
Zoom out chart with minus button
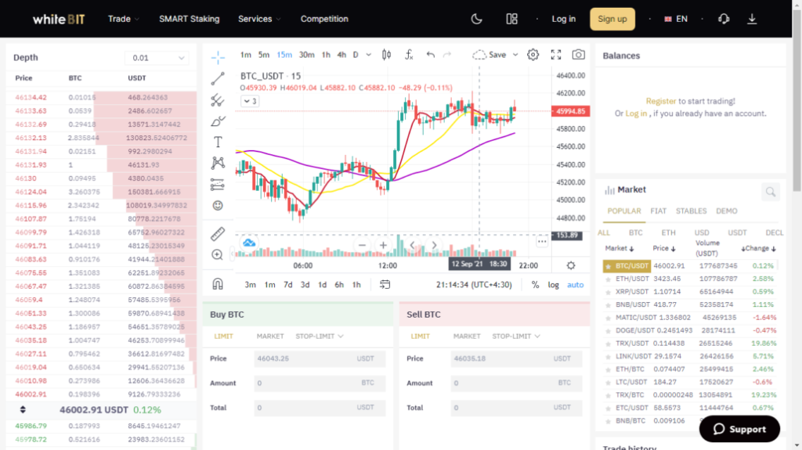[362, 246]
